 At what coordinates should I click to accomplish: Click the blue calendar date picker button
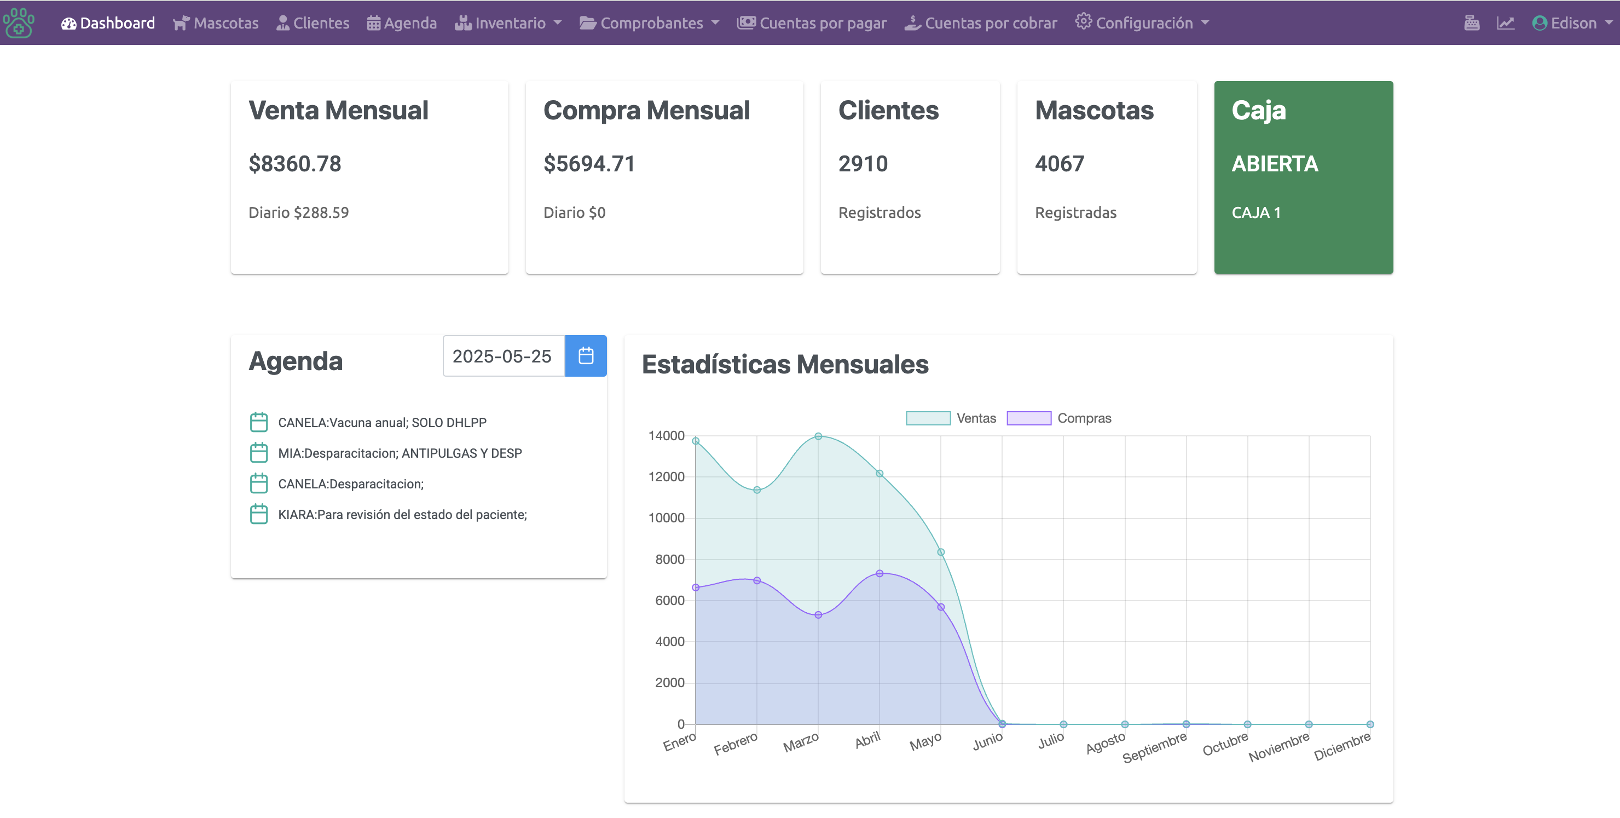tap(586, 356)
